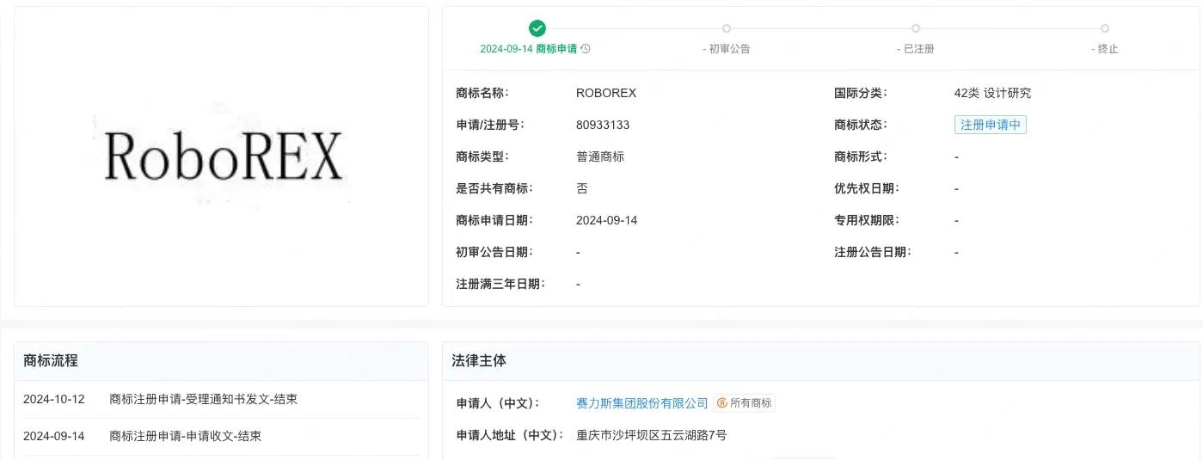Viewport: 1203px width, 460px height.
Task: Click the 2024-10-12 process date
Action: click(x=54, y=399)
